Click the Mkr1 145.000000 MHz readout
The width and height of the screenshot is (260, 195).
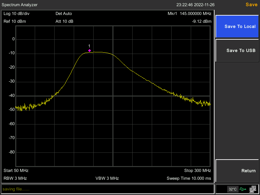189,14
